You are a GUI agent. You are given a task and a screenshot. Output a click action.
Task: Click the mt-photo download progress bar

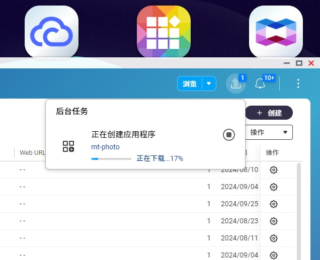tap(111, 158)
